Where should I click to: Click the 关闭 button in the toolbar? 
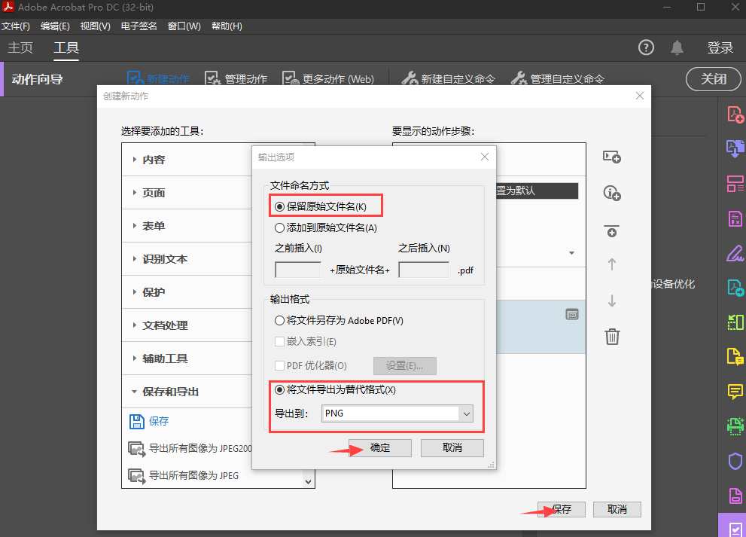[x=713, y=79]
